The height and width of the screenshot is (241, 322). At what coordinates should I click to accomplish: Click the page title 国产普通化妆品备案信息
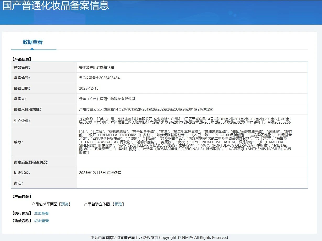(x=56, y=5)
